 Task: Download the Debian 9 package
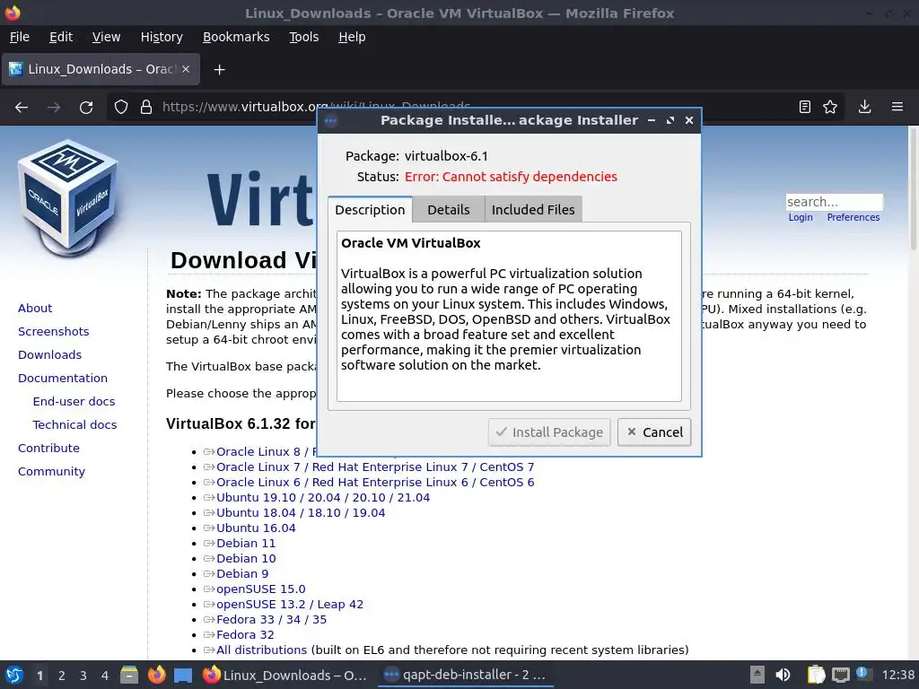pyautogui.click(x=242, y=573)
